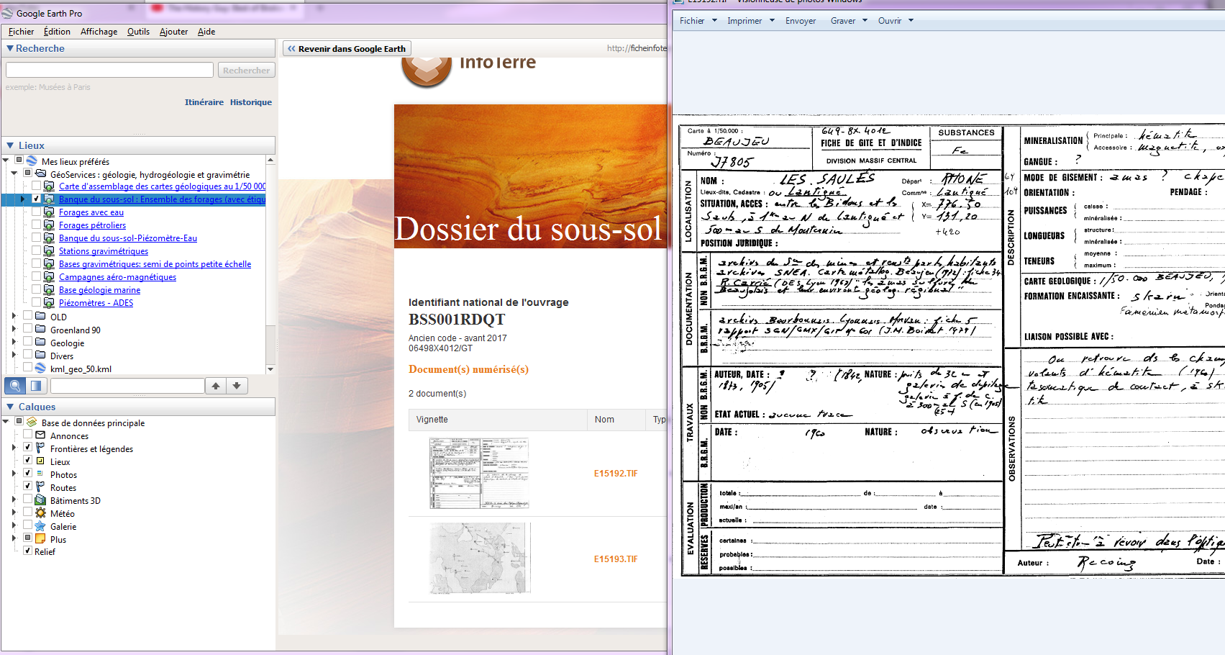Click the Météo sun icon
Image resolution: width=1225 pixels, height=655 pixels.
[41, 513]
